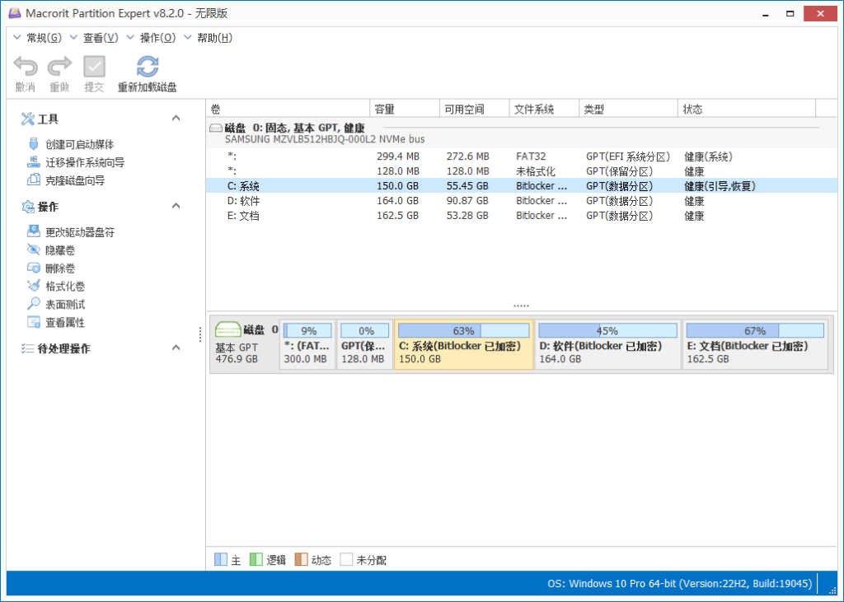Click the 隐藏卷 eye icon

pos(33,250)
